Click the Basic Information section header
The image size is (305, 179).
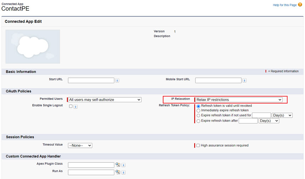click(x=21, y=72)
